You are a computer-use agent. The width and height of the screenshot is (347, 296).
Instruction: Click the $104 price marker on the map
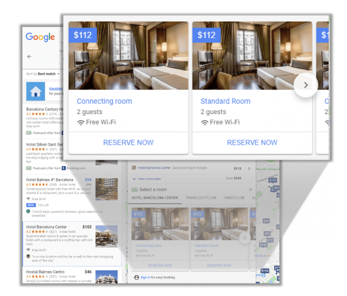click(x=264, y=245)
